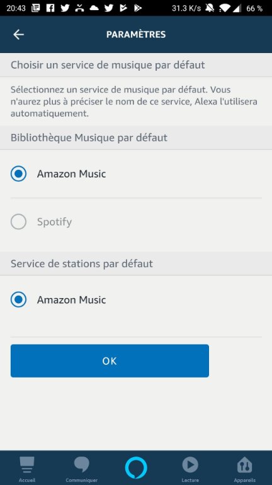Tap the back arrow in header

[18, 34]
